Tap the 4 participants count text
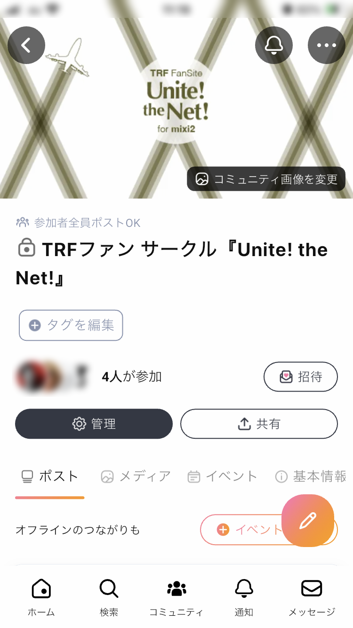This screenshot has height=628, width=353. pyautogui.click(x=132, y=377)
